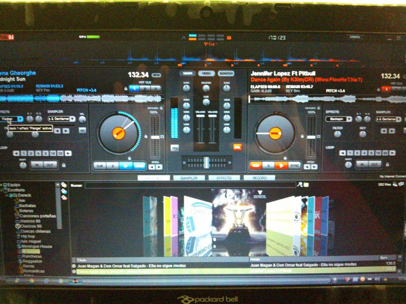
Task: Open the Reggaeton folder
Action: pos(33,261)
